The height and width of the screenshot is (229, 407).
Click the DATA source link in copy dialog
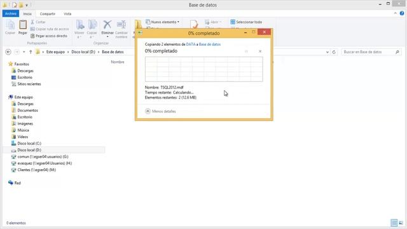pos(191,45)
